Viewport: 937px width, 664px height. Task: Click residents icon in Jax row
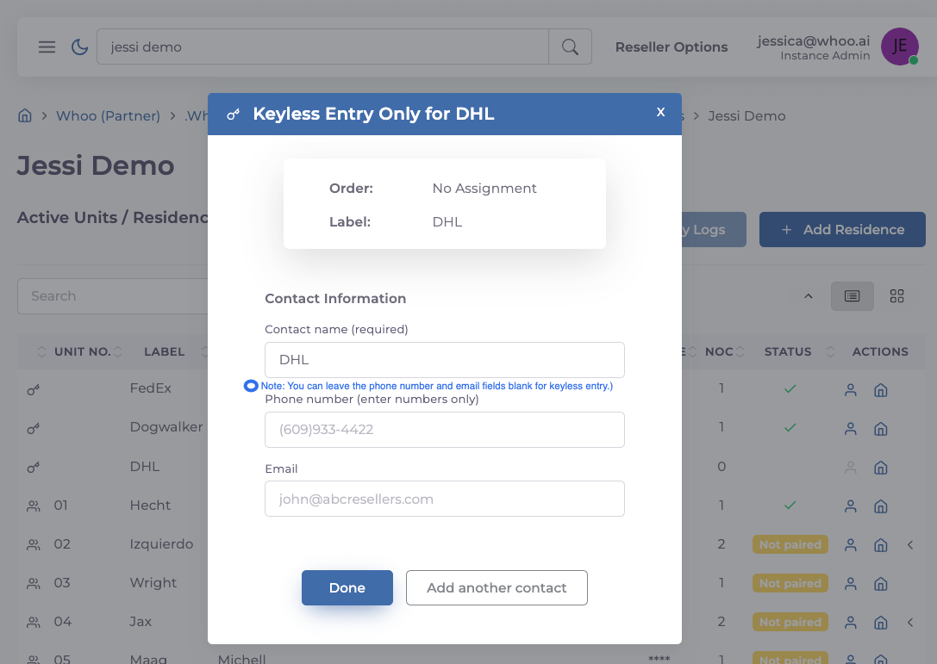tap(34, 622)
